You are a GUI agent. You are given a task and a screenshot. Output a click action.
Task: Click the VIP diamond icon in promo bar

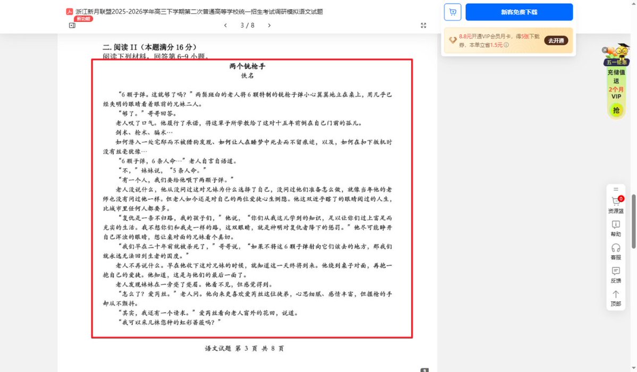click(x=453, y=40)
